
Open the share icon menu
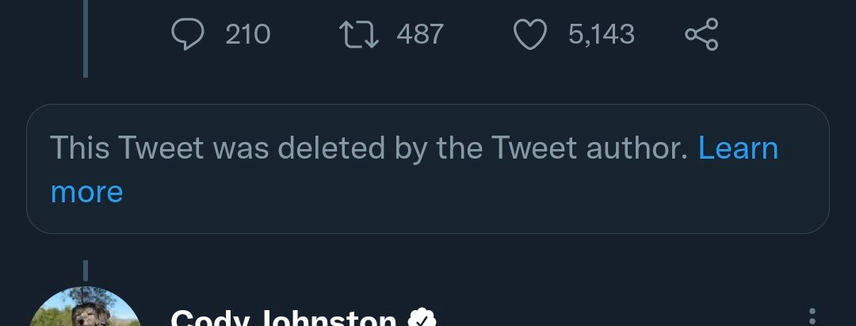[x=701, y=34]
